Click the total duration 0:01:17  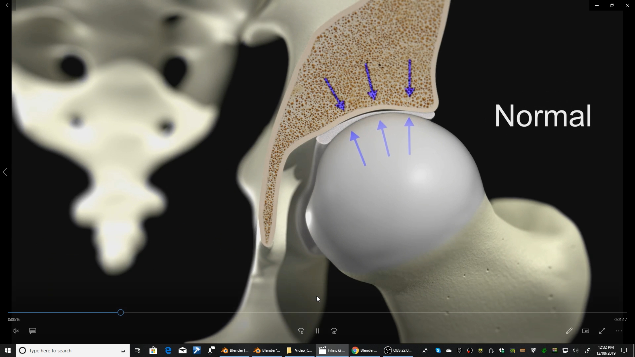click(620, 320)
